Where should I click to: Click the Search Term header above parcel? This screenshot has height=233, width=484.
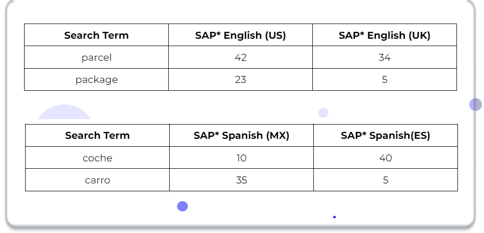pyautogui.click(x=96, y=35)
